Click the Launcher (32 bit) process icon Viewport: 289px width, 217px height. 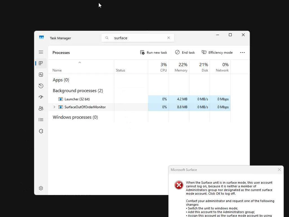click(61, 99)
